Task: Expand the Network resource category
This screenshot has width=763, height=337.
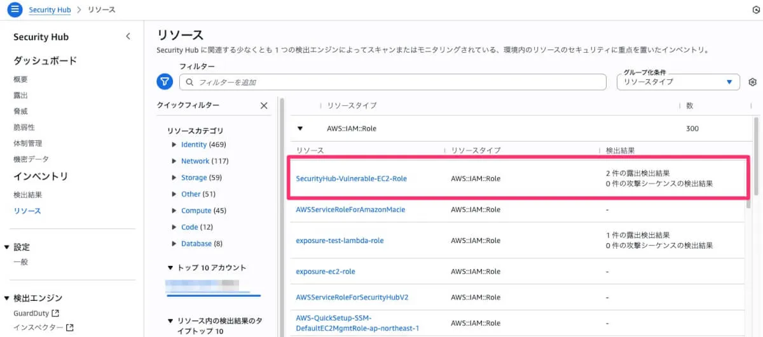Action: (x=174, y=161)
